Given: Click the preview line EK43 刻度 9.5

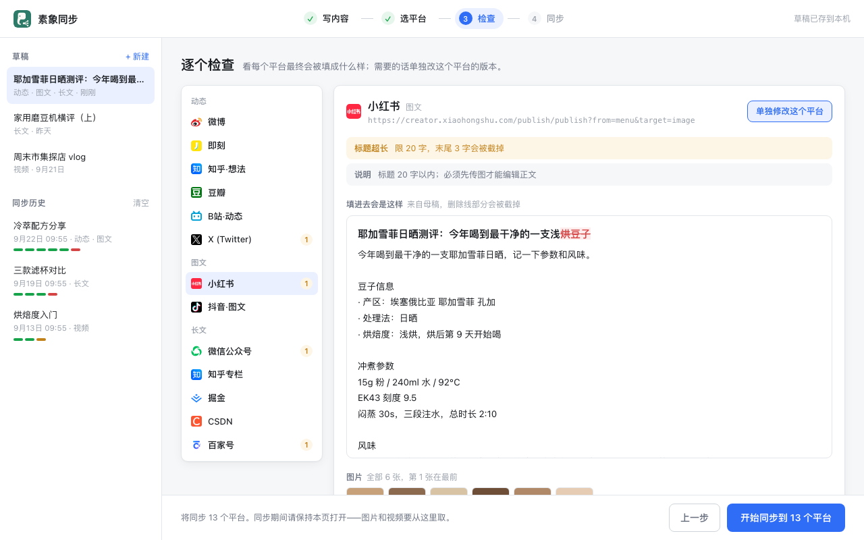Looking at the screenshot, I should 387,398.
